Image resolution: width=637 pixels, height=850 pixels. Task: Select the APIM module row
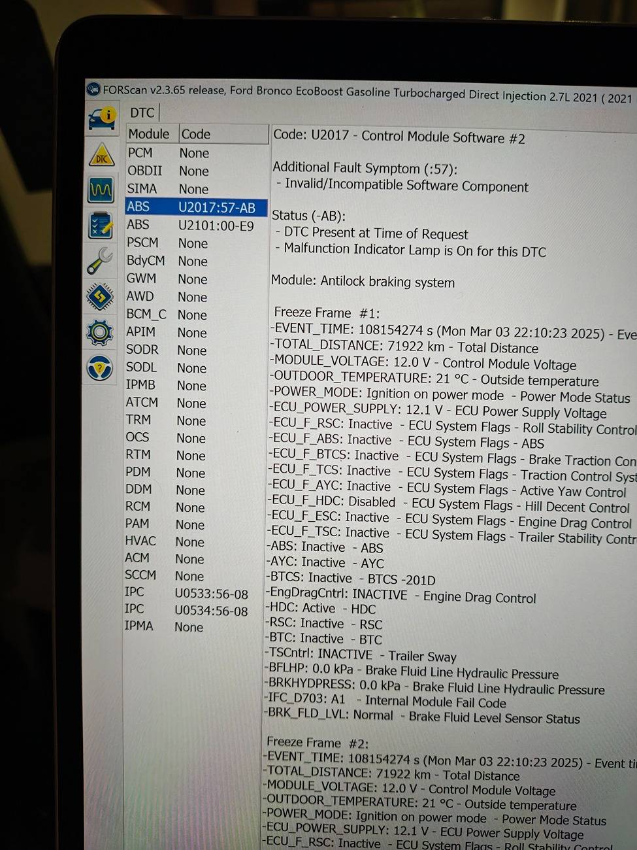point(195,332)
